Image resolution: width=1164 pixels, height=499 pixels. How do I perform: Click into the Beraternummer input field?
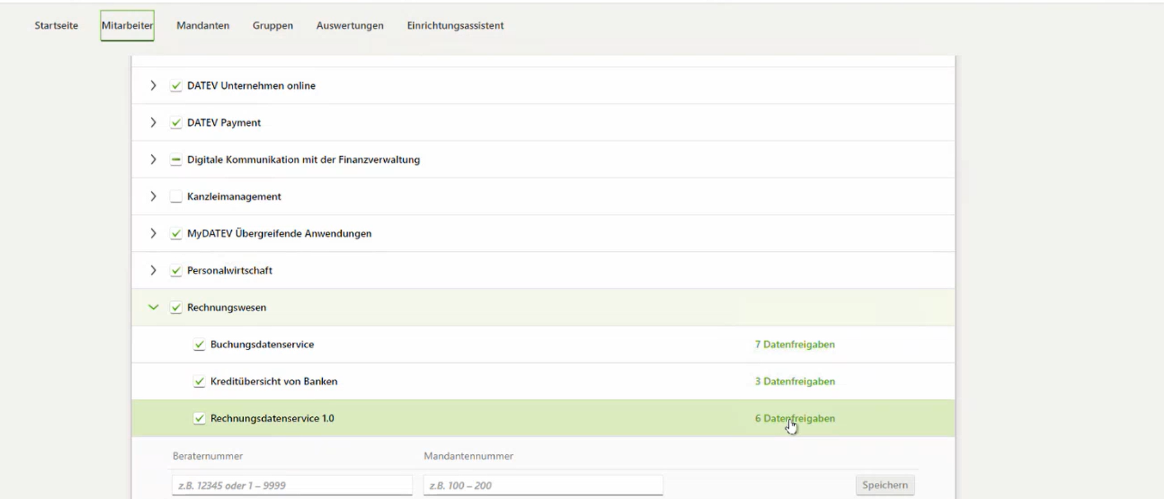pos(292,485)
